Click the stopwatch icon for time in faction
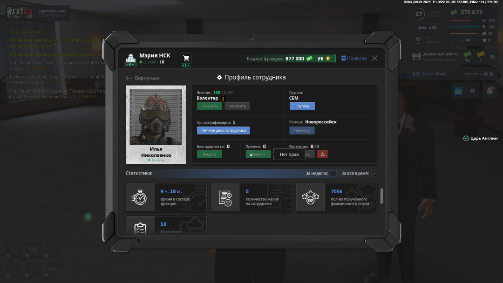Screen dimensions: 503x283 point(140,197)
